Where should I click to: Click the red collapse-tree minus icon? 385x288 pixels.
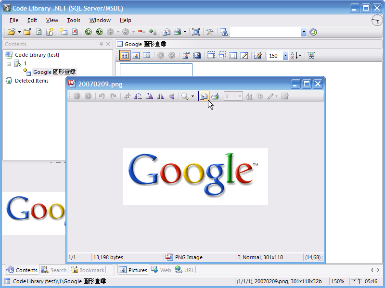click(x=141, y=32)
